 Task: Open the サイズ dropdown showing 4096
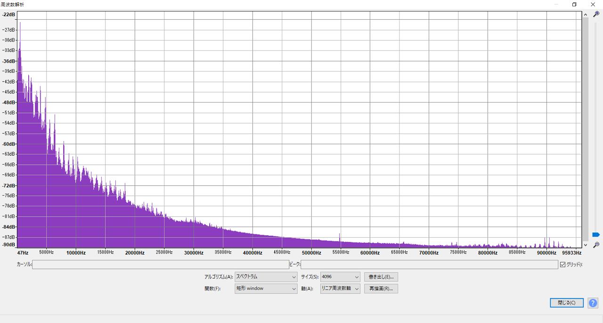coord(340,277)
